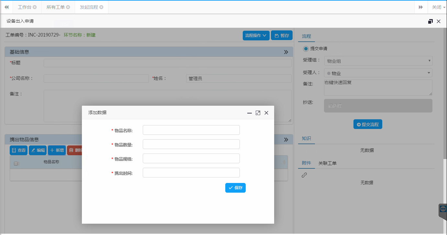Viewport: 447px width, 235px height.
Task: Expand the 流程操作 dropdown menu
Action: 256,36
